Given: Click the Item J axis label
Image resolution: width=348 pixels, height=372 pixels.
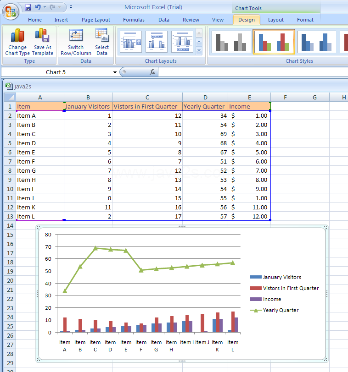Looking at the screenshot, I should (x=202, y=342).
